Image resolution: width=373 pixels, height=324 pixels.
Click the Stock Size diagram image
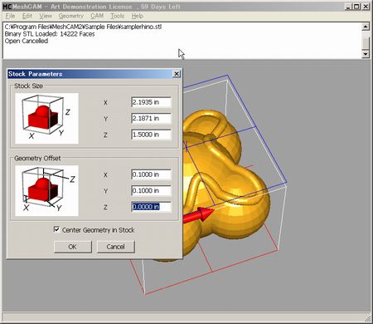46,119
